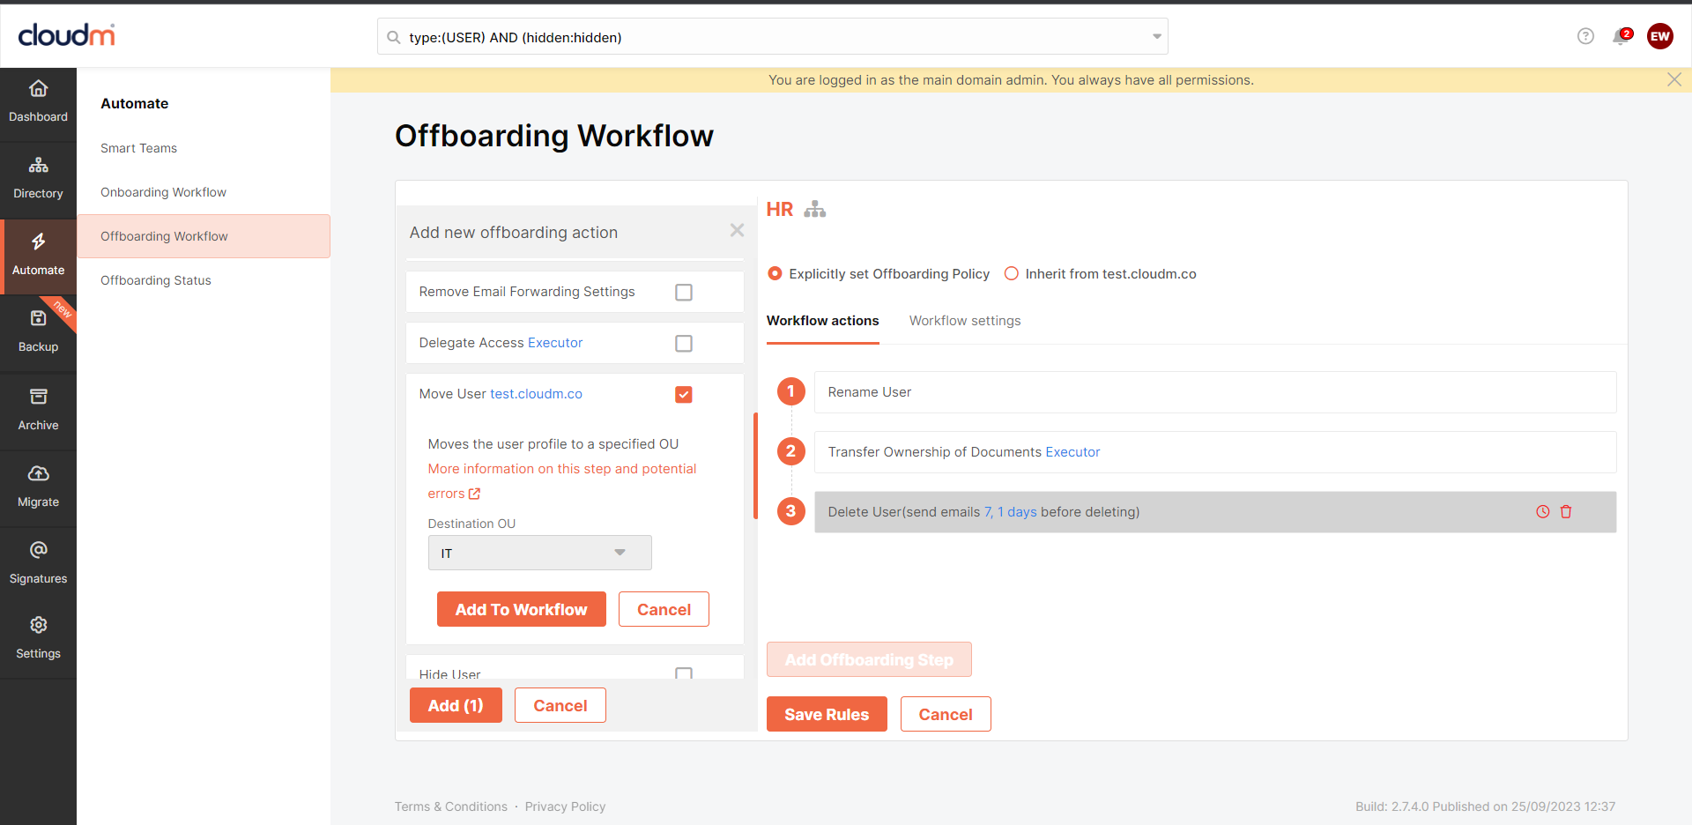
Task: Open the Settings gear icon
Action: [38, 625]
